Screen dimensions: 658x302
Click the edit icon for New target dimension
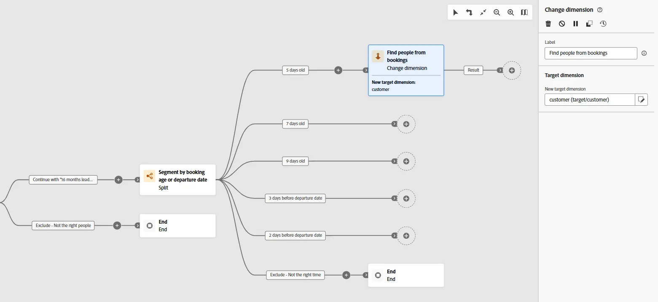tap(641, 100)
